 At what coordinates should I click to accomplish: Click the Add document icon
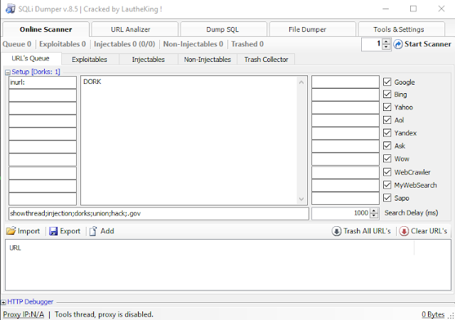pyautogui.click(x=93, y=231)
